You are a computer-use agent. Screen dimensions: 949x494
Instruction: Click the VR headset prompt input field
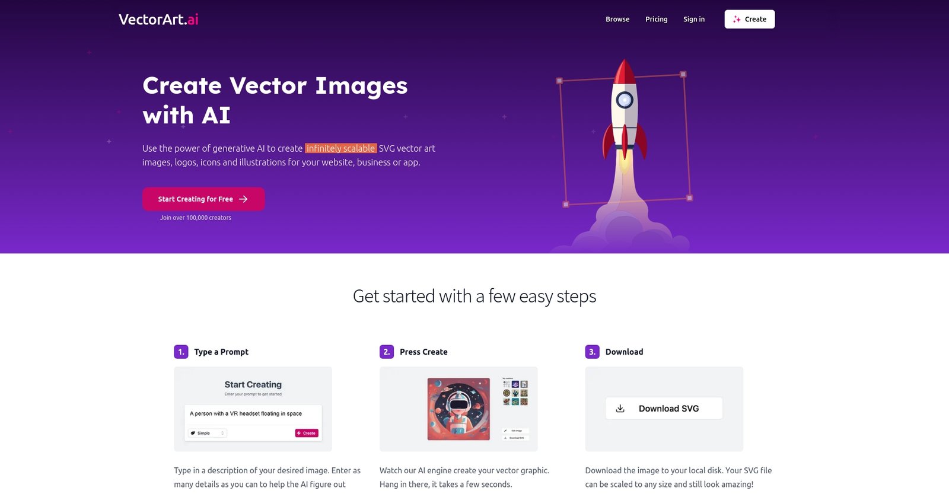click(253, 413)
